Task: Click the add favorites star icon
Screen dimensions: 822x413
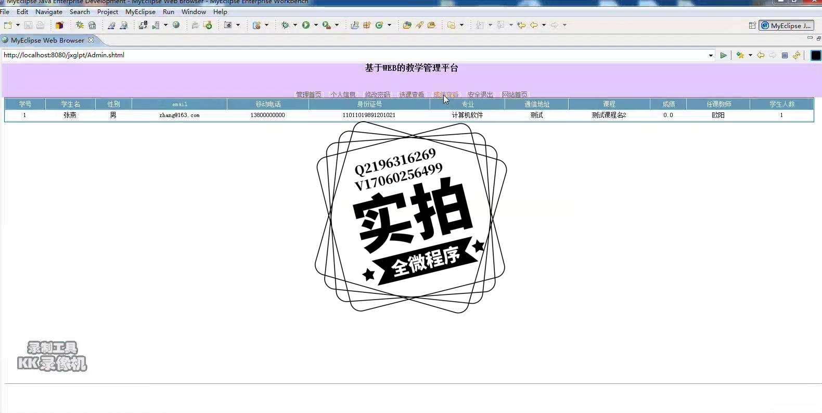Action: point(740,55)
